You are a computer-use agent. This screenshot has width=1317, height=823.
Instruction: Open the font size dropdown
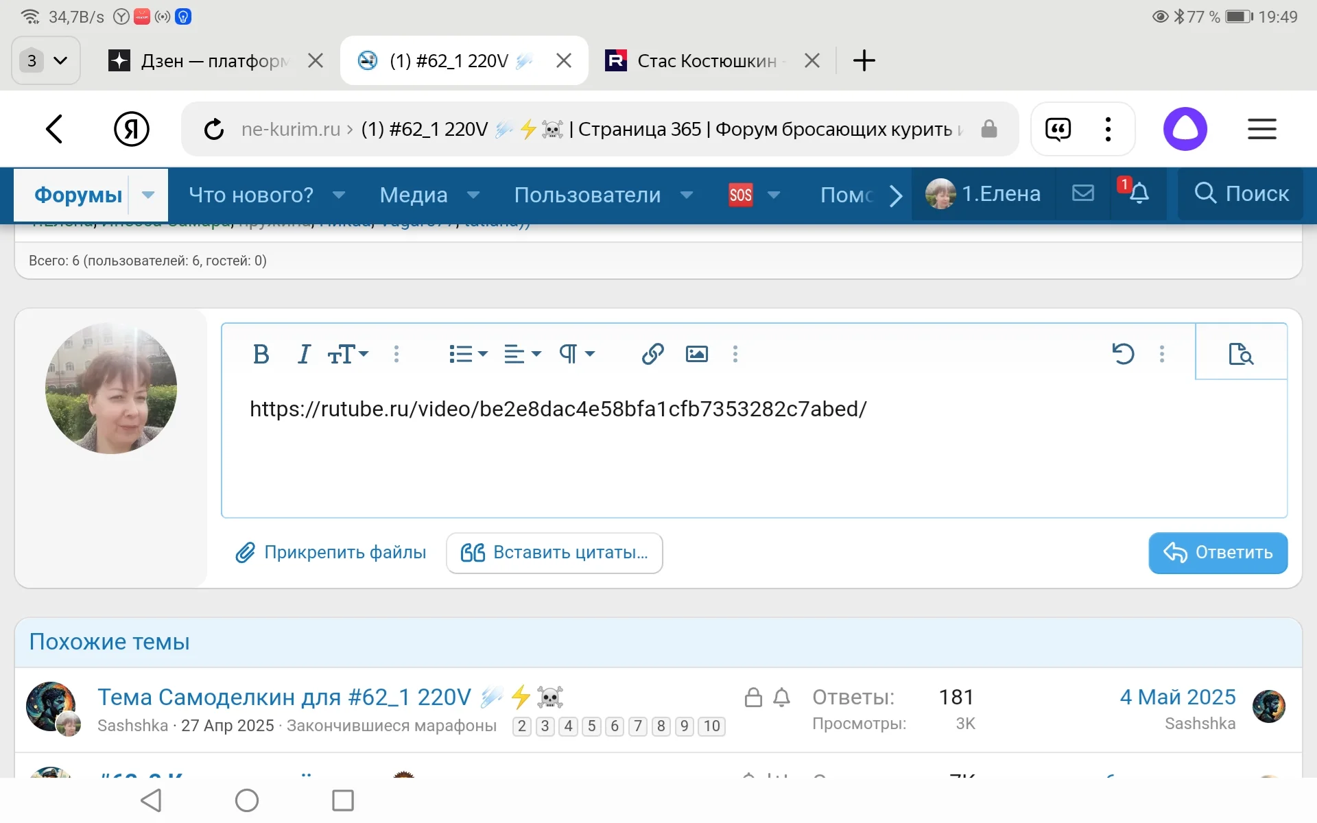pos(347,354)
